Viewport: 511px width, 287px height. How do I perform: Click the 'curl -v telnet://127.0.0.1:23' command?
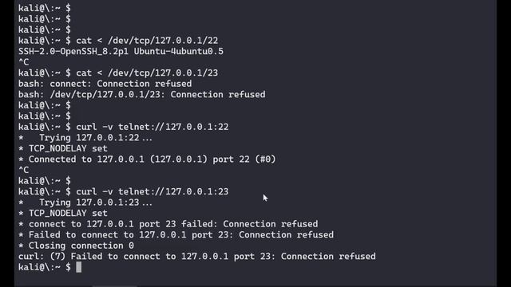click(153, 191)
